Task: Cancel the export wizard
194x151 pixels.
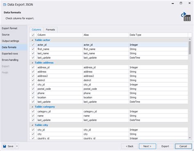Action: 183,146
